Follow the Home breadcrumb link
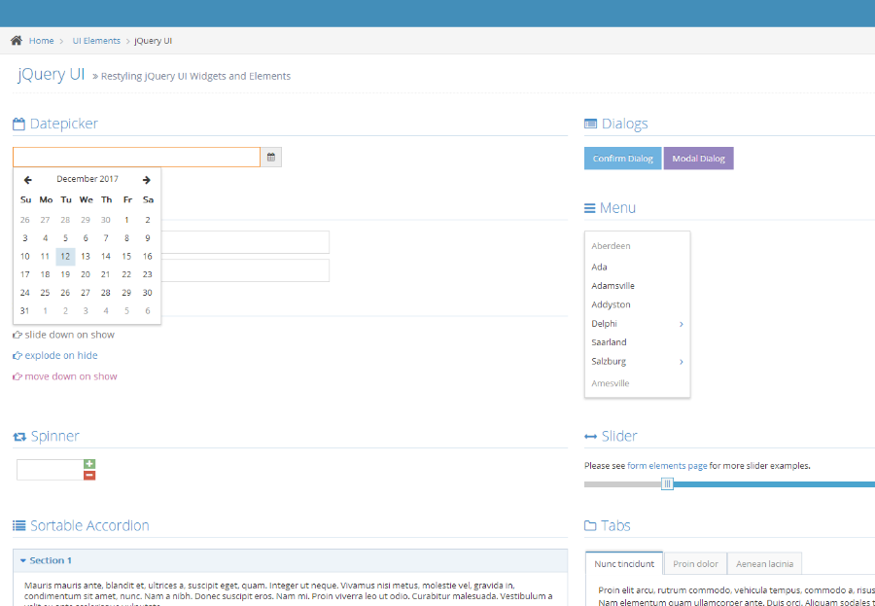 (x=41, y=41)
